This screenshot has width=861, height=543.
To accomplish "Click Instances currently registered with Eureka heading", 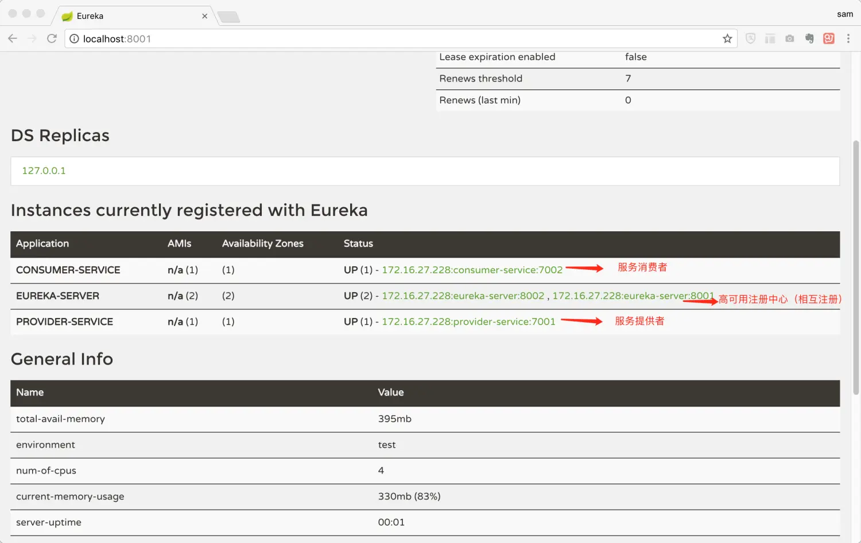I will 189,210.
